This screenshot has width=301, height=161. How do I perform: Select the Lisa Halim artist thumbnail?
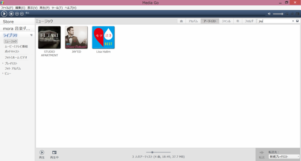point(103,37)
